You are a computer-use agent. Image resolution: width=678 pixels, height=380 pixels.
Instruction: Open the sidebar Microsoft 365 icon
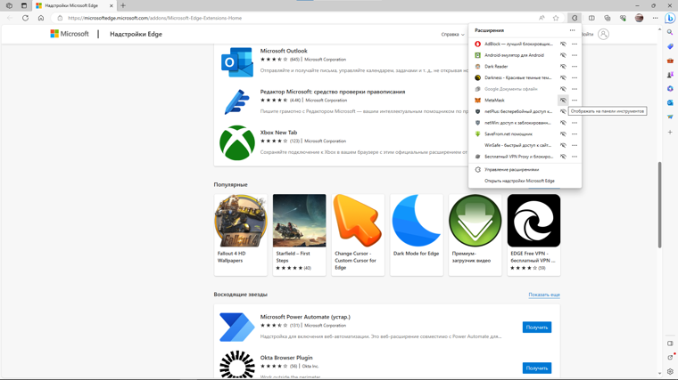[x=670, y=88]
